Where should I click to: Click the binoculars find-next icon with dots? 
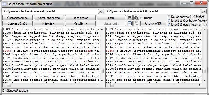click(x=136, y=18)
